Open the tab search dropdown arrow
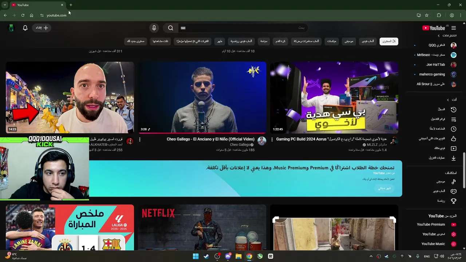466x262 pixels. coord(5,5)
